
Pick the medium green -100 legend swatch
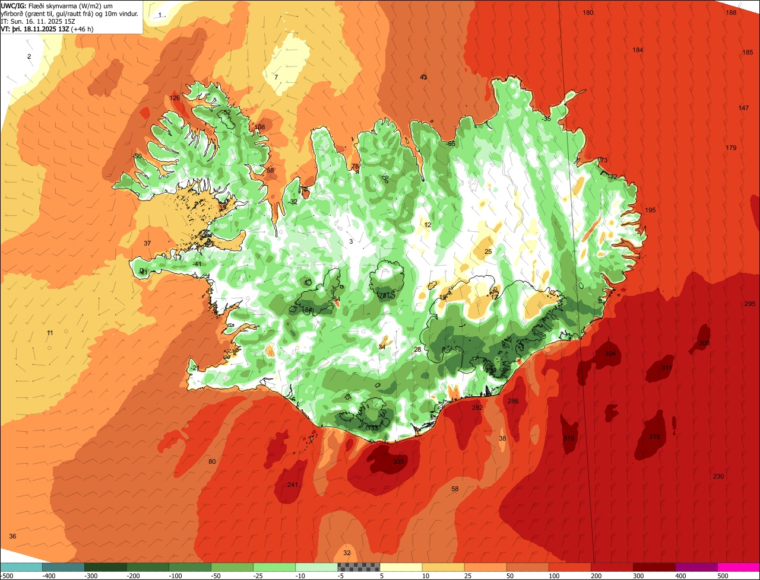190,567
